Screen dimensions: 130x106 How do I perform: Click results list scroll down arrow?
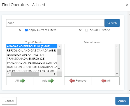coord(59,69)
